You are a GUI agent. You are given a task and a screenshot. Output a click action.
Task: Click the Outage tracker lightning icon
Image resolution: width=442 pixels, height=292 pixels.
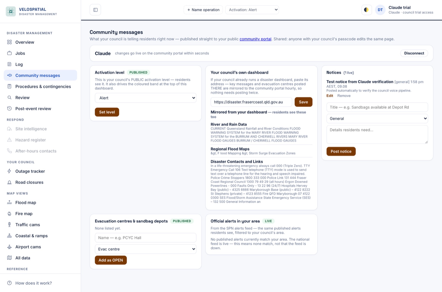[x=9, y=171]
